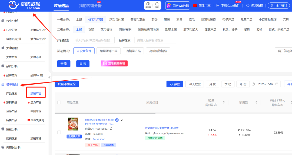Screen dimensions: 292x155
Task: Click the 产品搜索 input field
Action: pos(94,40)
